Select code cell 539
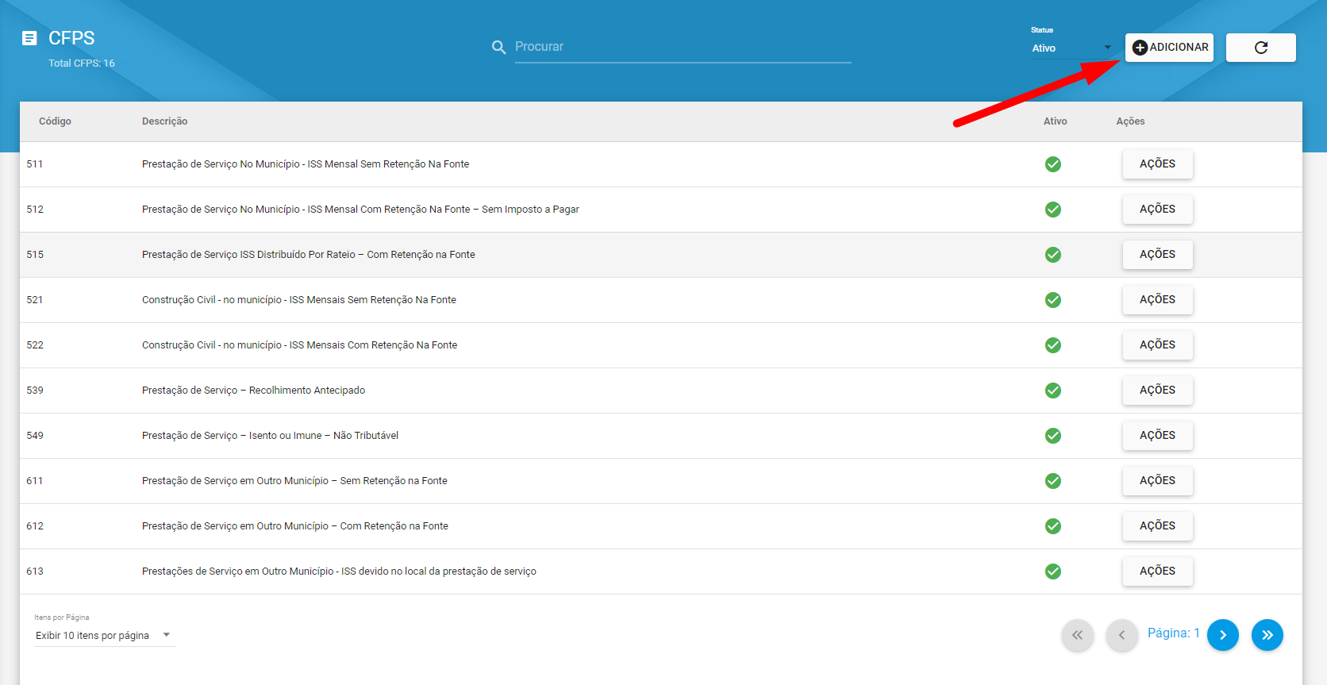 pyautogui.click(x=35, y=391)
